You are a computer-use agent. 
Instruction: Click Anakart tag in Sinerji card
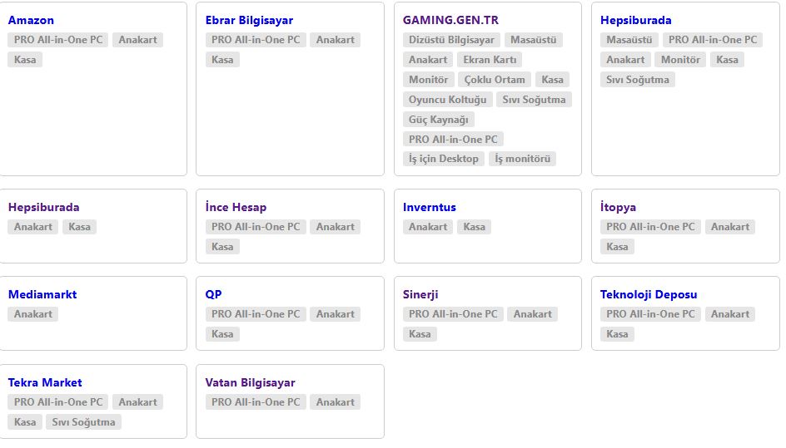(532, 314)
